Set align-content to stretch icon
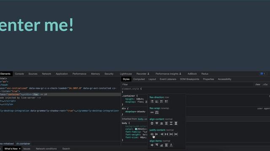 [x=176, y=123]
